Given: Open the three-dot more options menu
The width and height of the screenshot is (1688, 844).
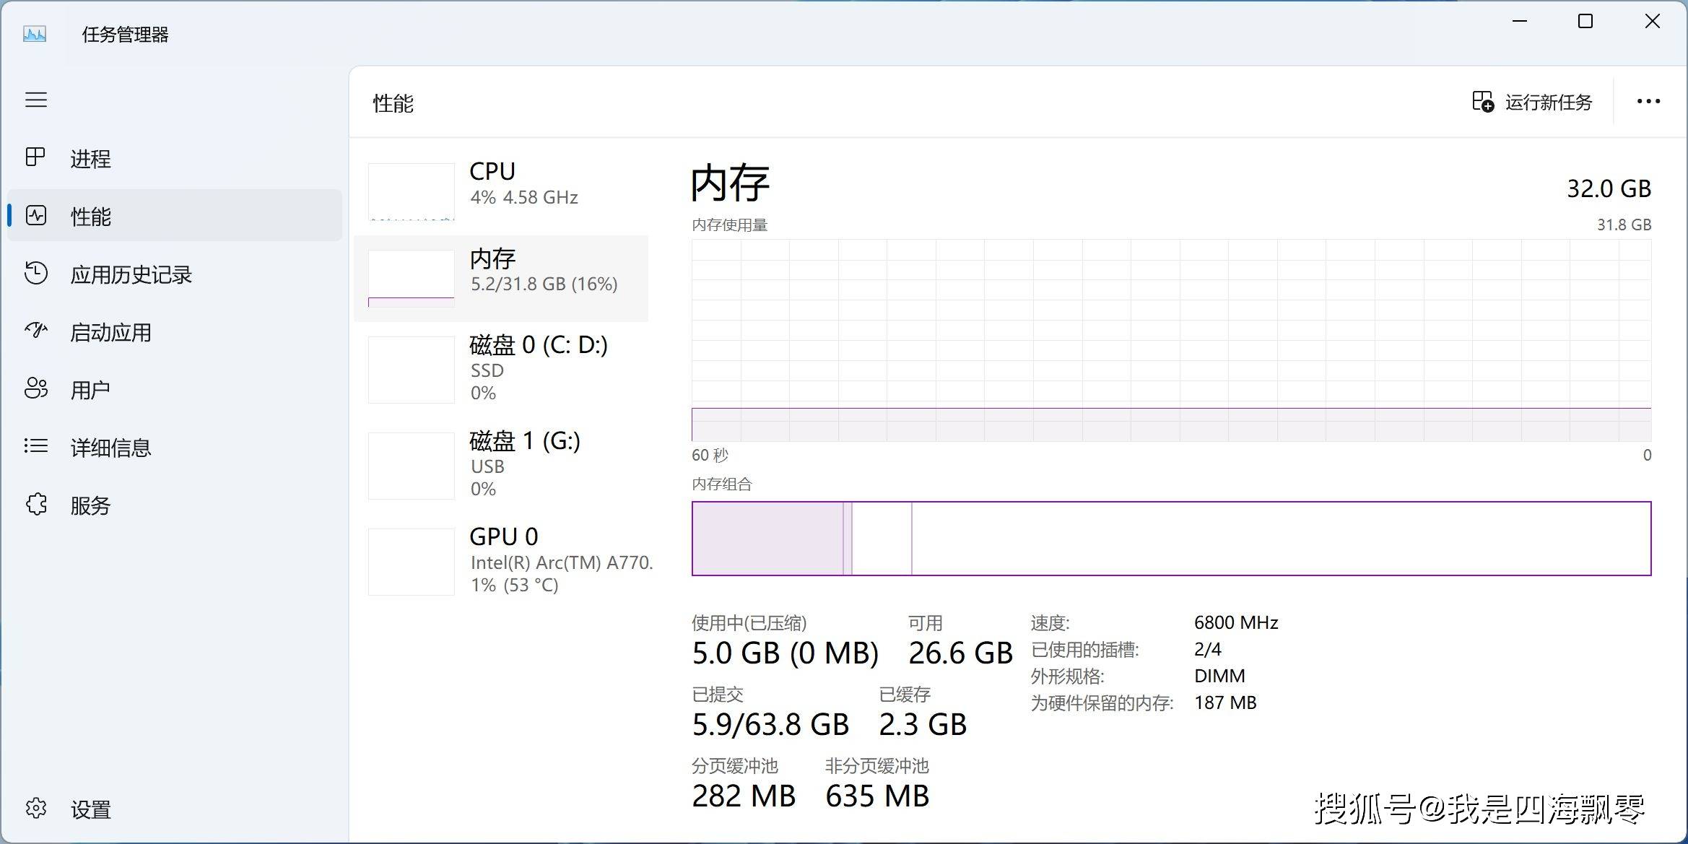Looking at the screenshot, I should [x=1648, y=102].
